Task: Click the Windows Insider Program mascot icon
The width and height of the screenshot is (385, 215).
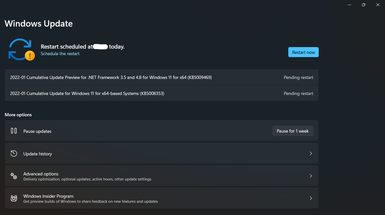Action: [14, 198]
